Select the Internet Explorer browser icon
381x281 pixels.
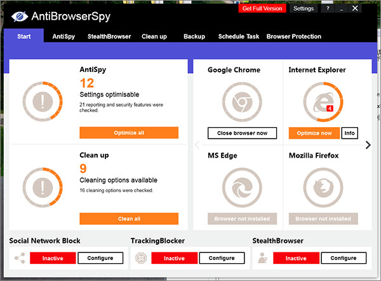[323, 102]
